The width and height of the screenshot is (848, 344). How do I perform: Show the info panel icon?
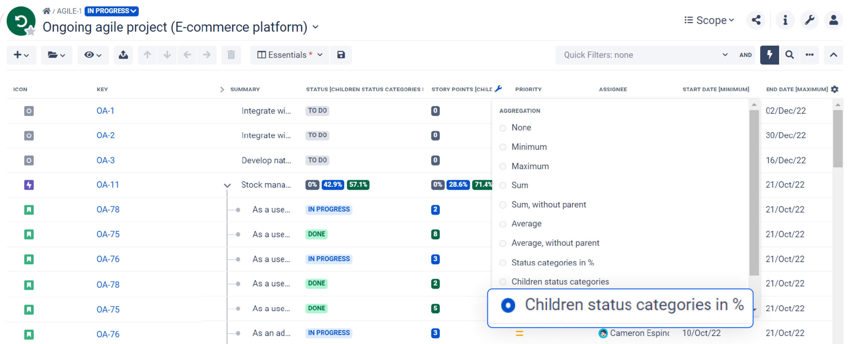click(785, 20)
